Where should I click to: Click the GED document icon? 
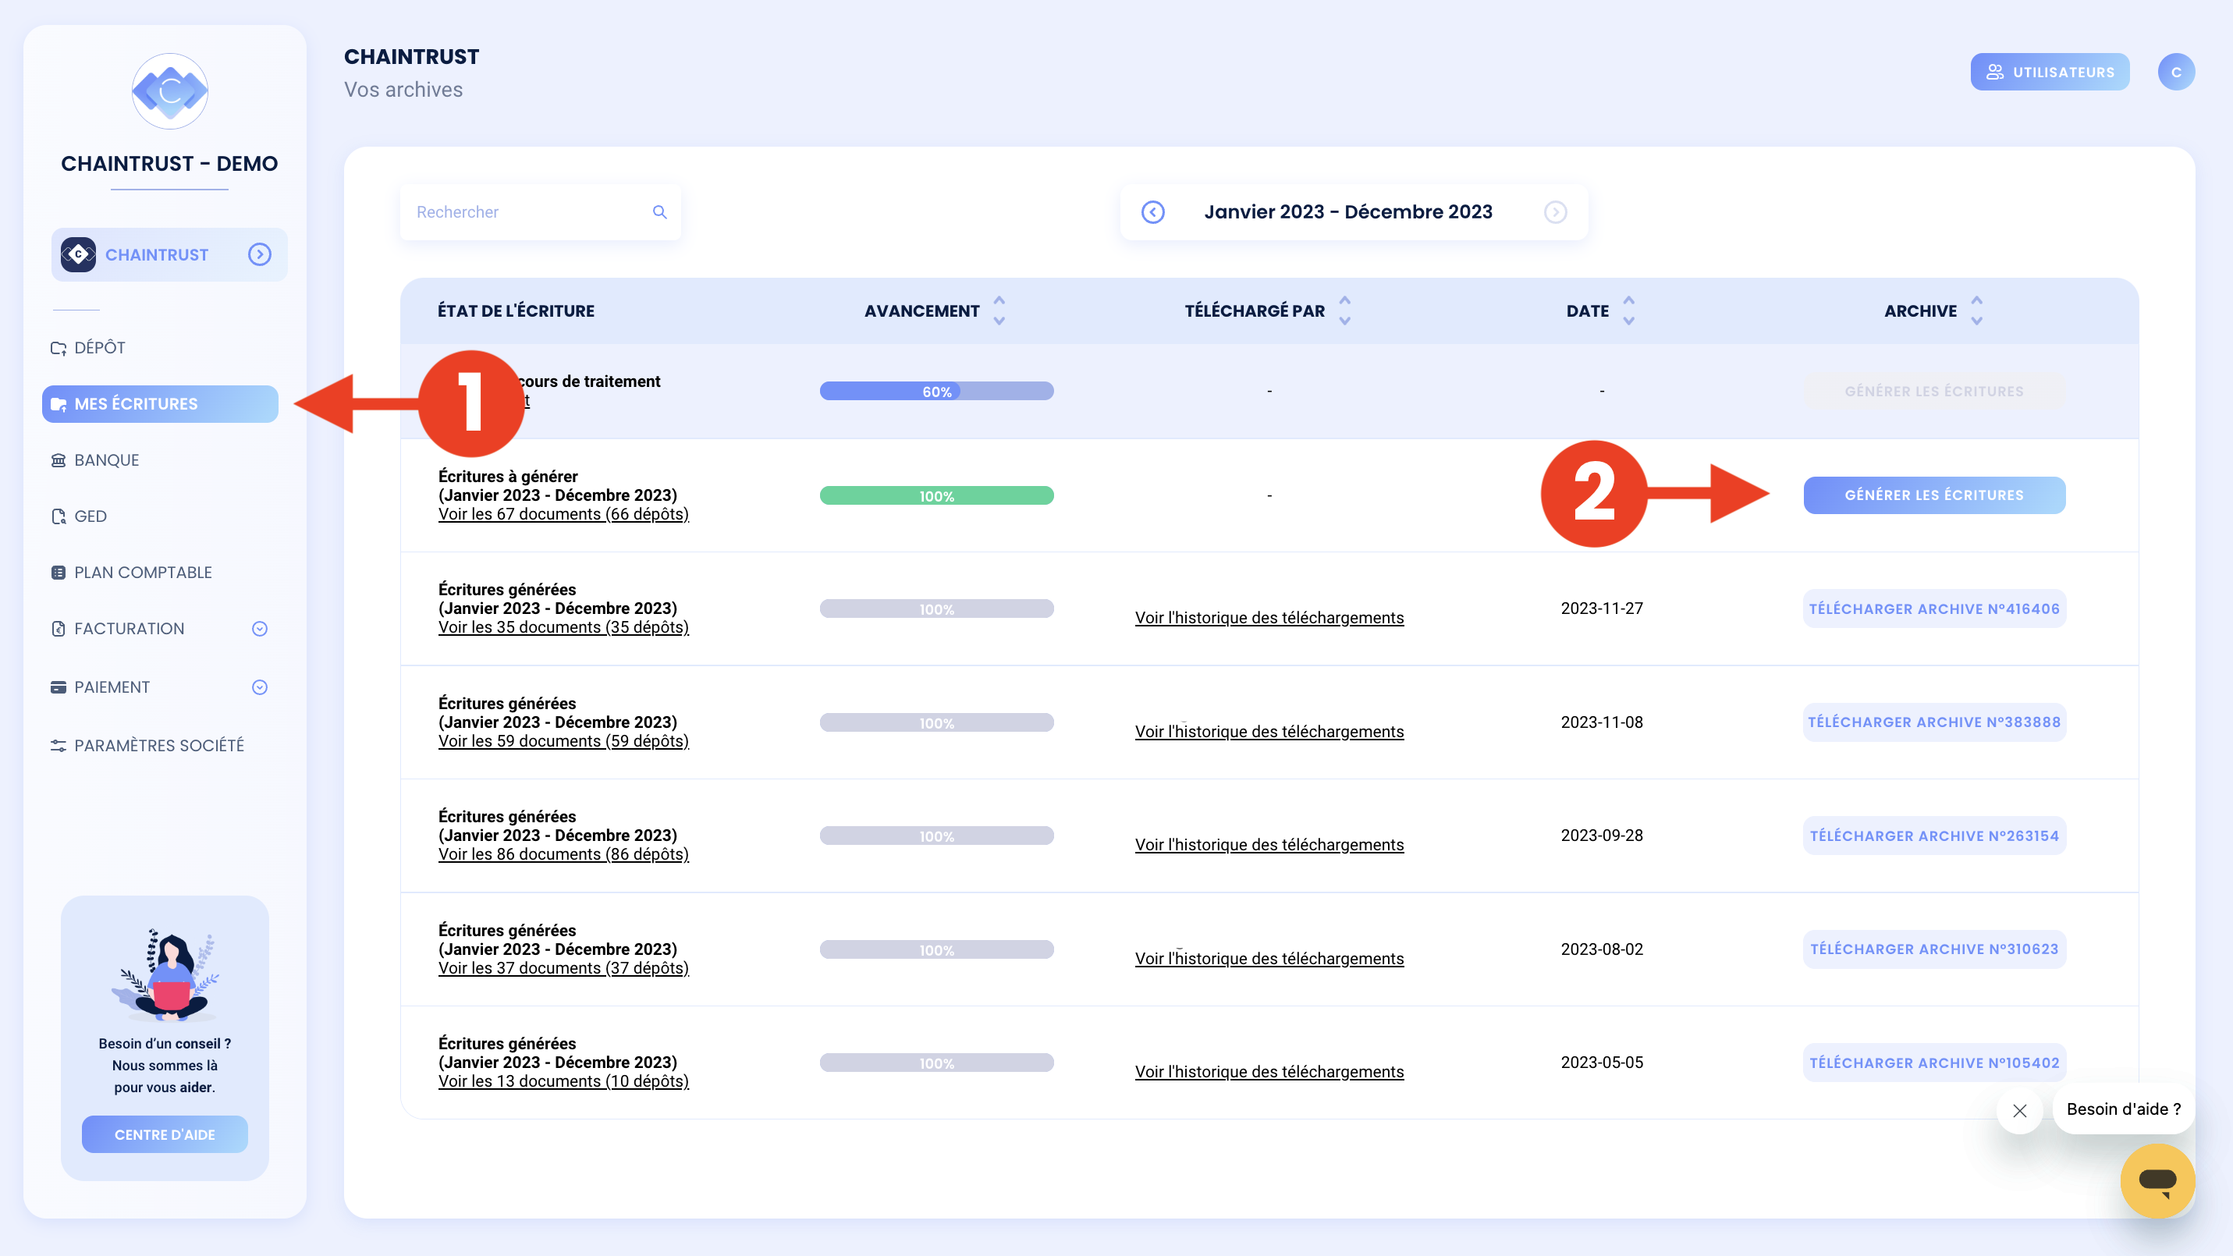click(x=58, y=516)
